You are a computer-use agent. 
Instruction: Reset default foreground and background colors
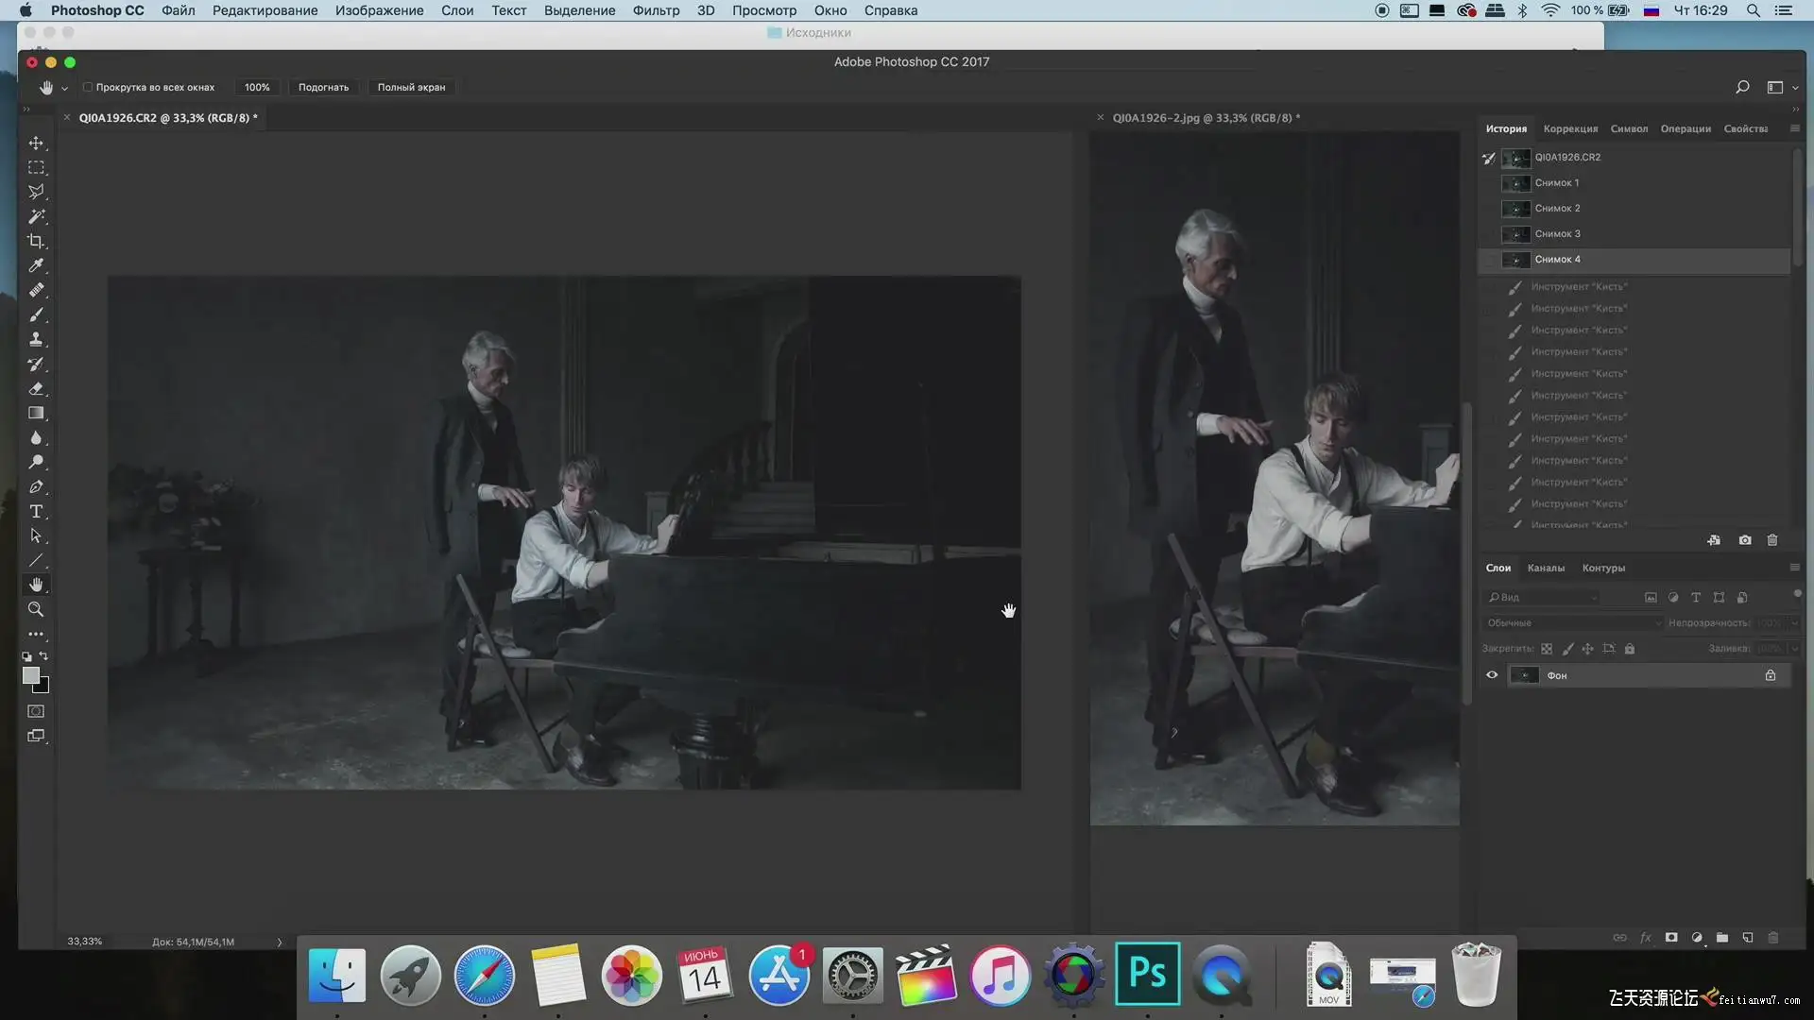[26, 656]
